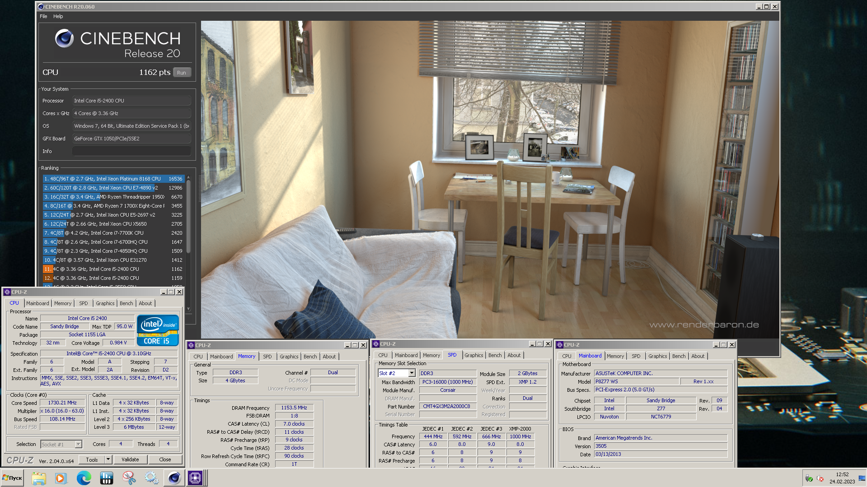Open Memory tab in CPU-Z SPD window
The image size is (867, 487).
[x=431, y=355]
